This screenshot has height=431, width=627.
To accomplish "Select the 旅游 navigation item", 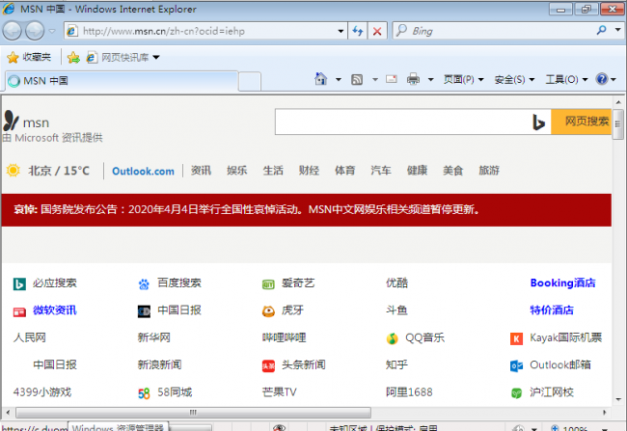I will [x=489, y=171].
